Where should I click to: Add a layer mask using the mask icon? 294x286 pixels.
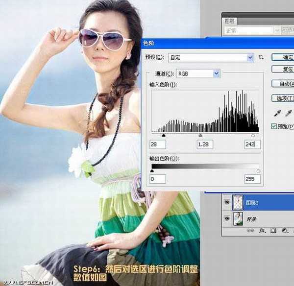272,230
